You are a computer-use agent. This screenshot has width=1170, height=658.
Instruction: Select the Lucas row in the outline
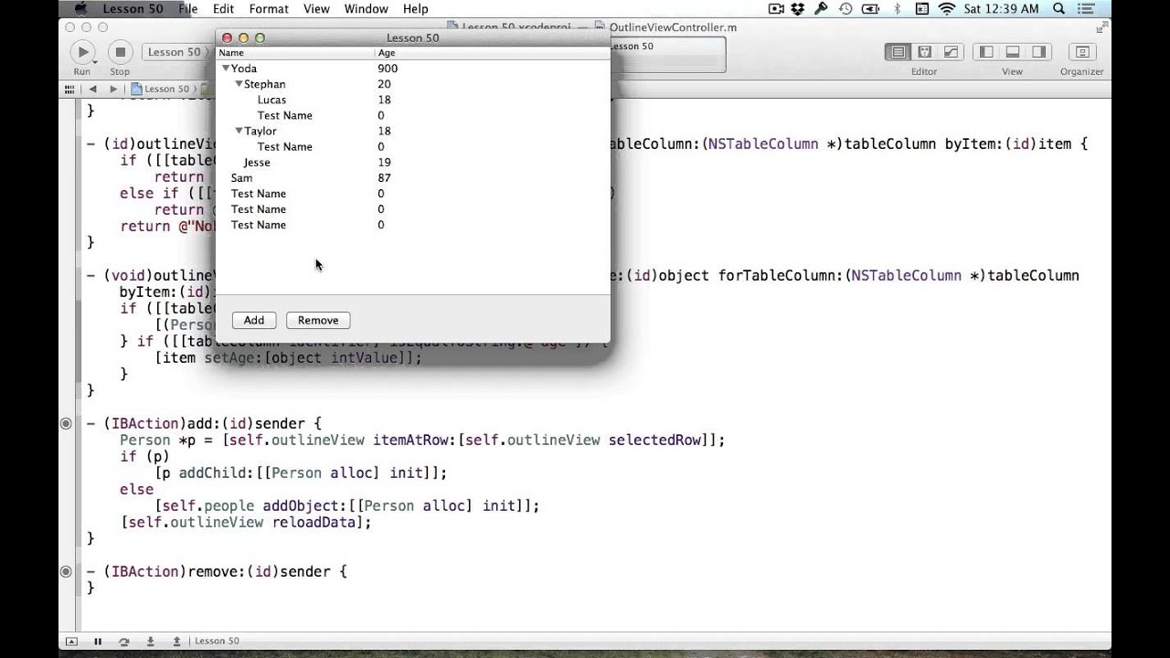[412, 100]
